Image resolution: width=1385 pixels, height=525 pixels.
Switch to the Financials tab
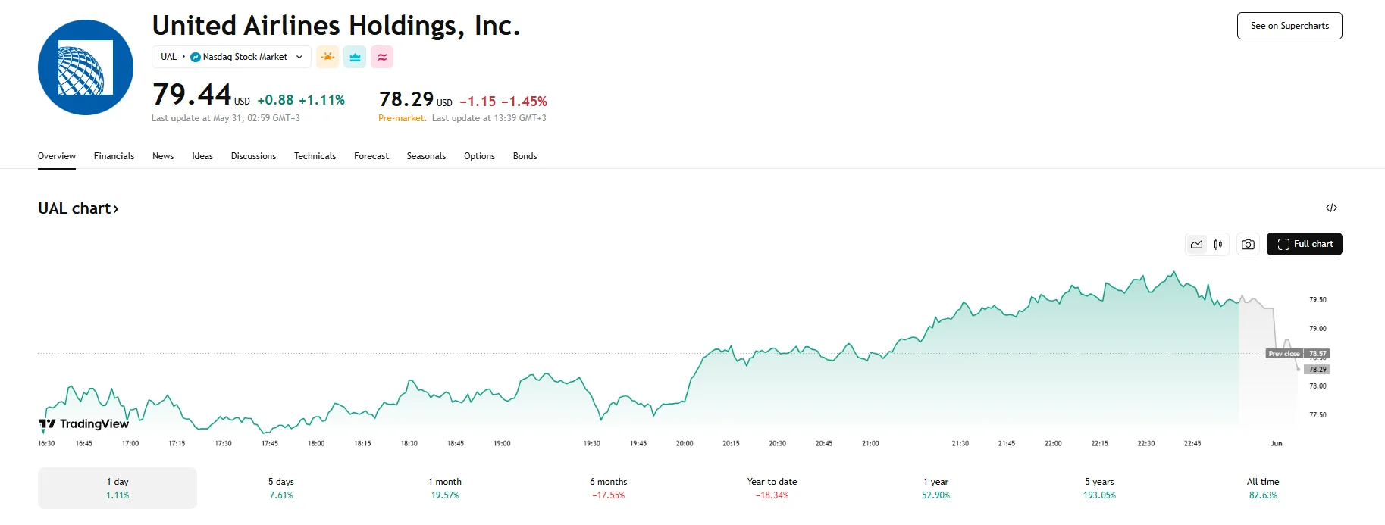[x=114, y=156]
